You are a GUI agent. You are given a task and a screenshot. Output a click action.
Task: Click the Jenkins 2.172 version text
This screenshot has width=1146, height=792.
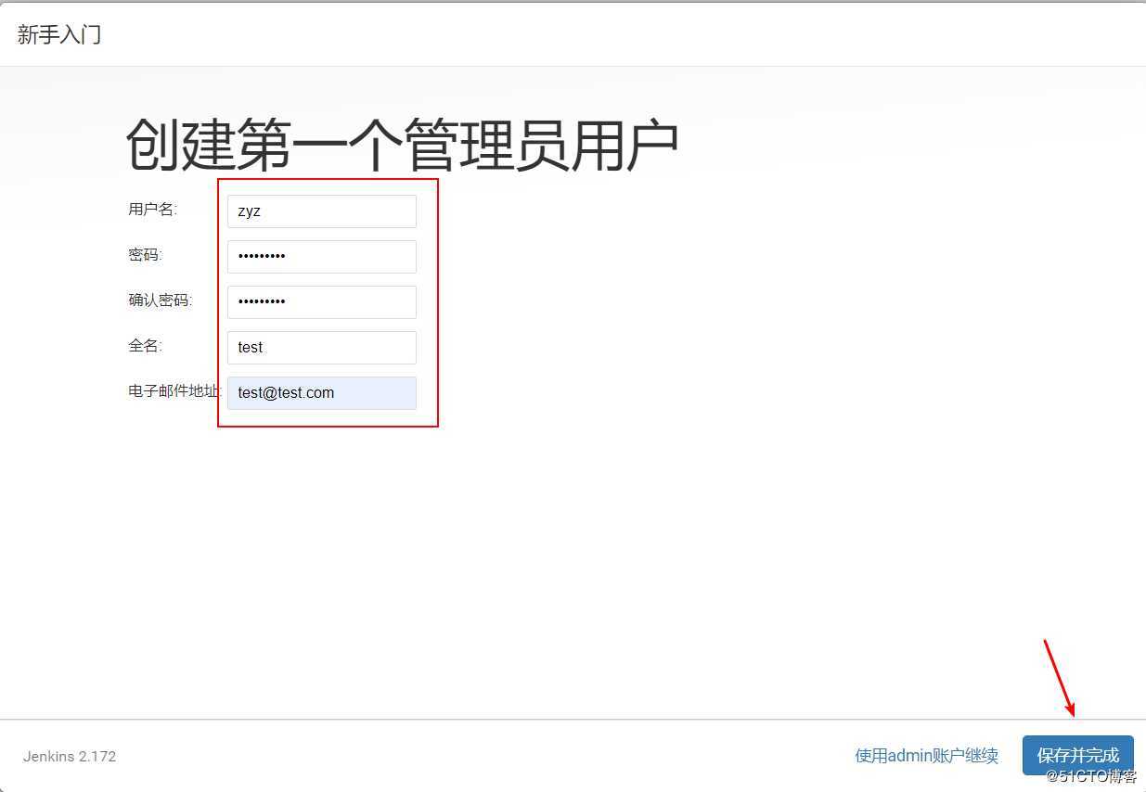click(70, 756)
